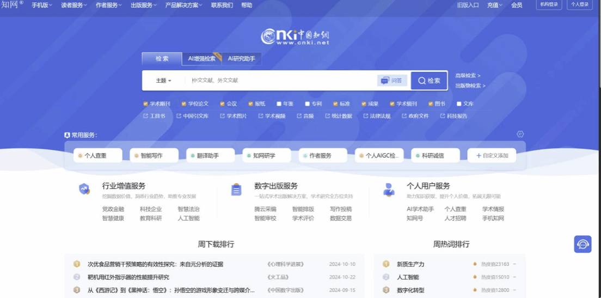Expand the 充值 dropdown
Viewport: 601px width, 298px height.
(x=495, y=5)
